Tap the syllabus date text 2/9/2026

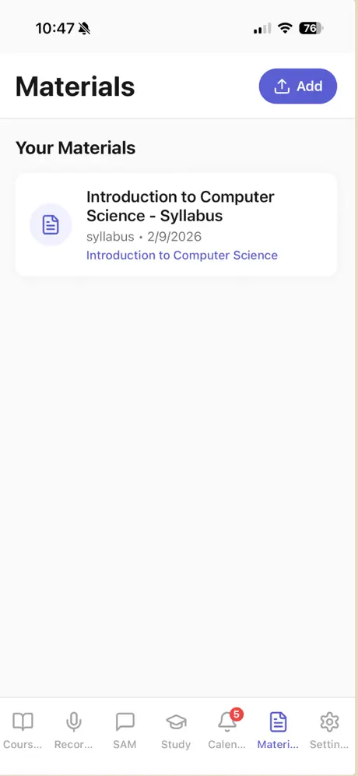tap(174, 237)
